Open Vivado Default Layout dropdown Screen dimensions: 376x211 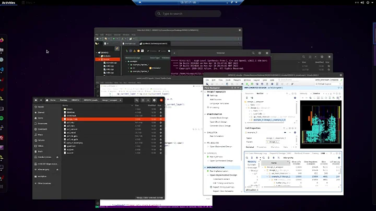(x=328, y=84)
